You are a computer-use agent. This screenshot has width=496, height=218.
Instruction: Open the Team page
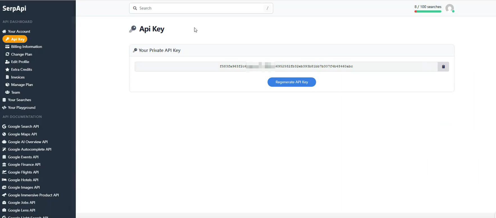[x=15, y=92]
